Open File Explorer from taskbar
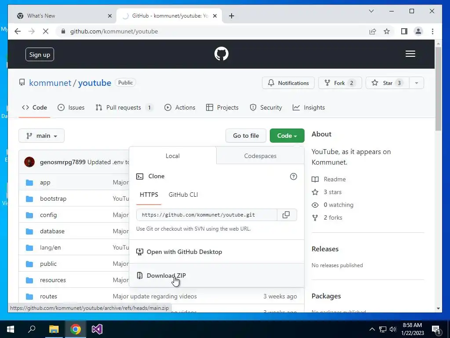450x338 pixels. point(54,329)
